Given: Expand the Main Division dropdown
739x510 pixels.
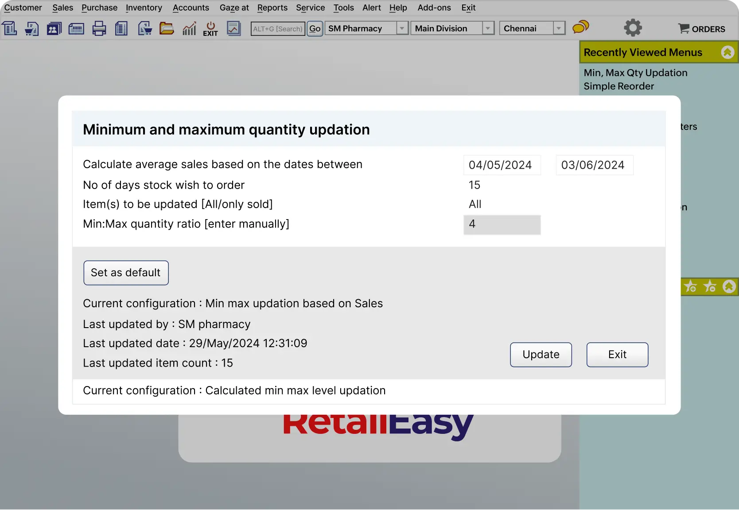Looking at the screenshot, I should 488,28.
